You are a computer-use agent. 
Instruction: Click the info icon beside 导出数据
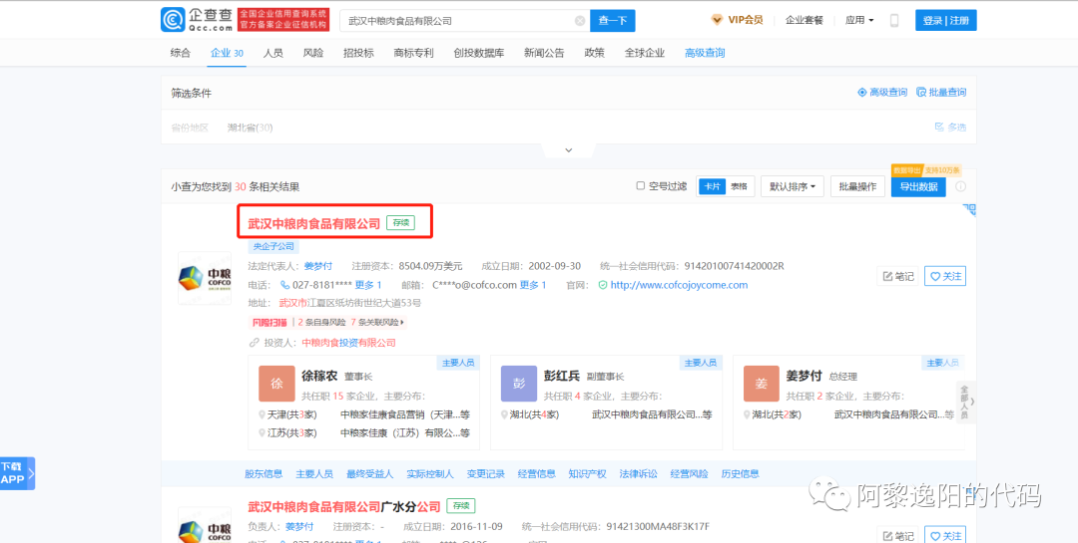pyautogui.click(x=960, y=186)
